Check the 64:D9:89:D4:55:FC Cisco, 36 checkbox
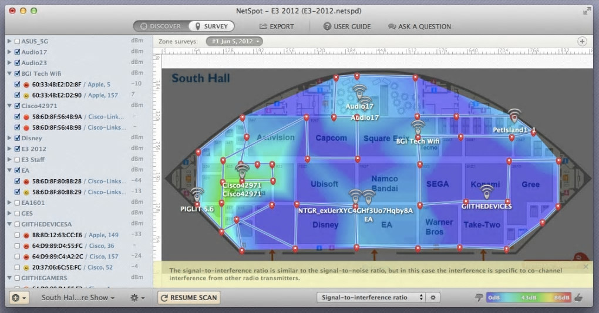Viewport: 599px width, 313px height. pyautogui.click(x=17, y=245)
